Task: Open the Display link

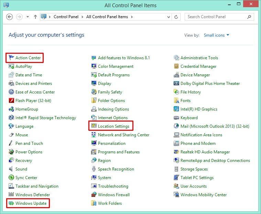Action: point(105,84)
